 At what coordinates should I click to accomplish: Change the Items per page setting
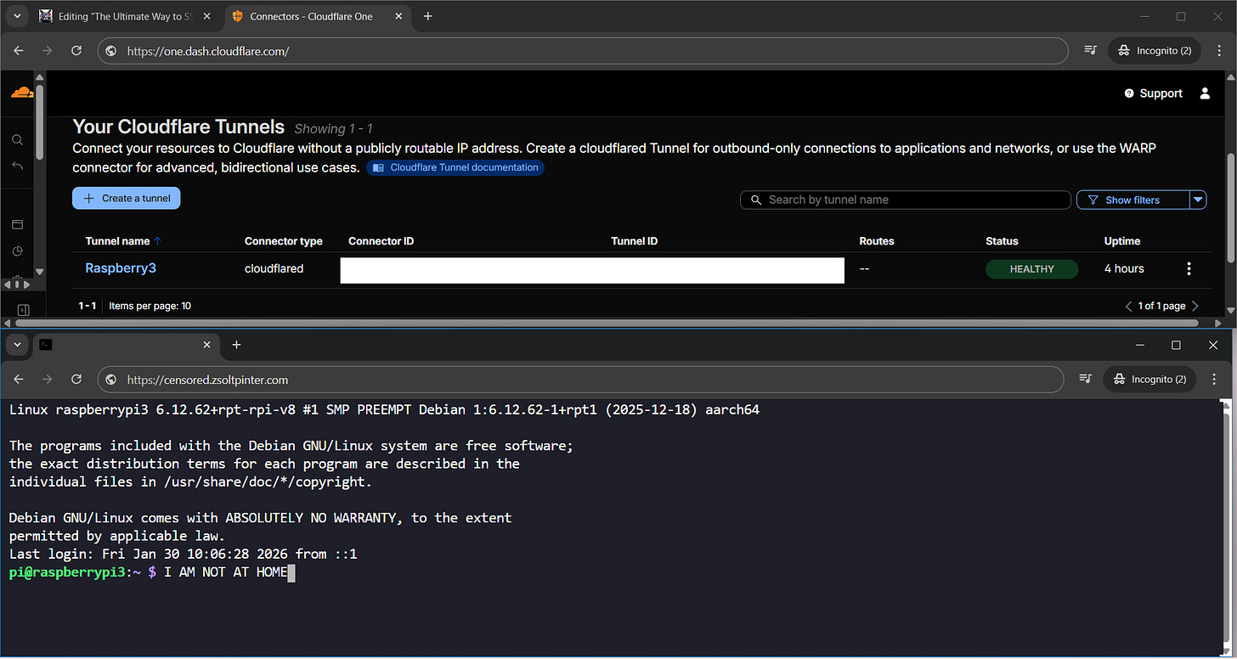150,306
